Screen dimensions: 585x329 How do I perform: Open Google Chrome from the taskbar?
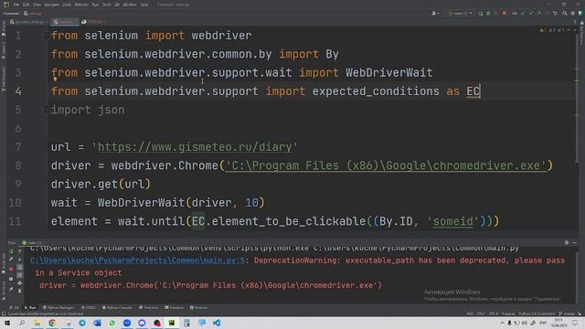(52, 323)
